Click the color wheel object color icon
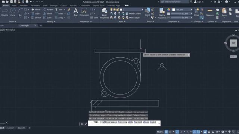 [168, 10]
